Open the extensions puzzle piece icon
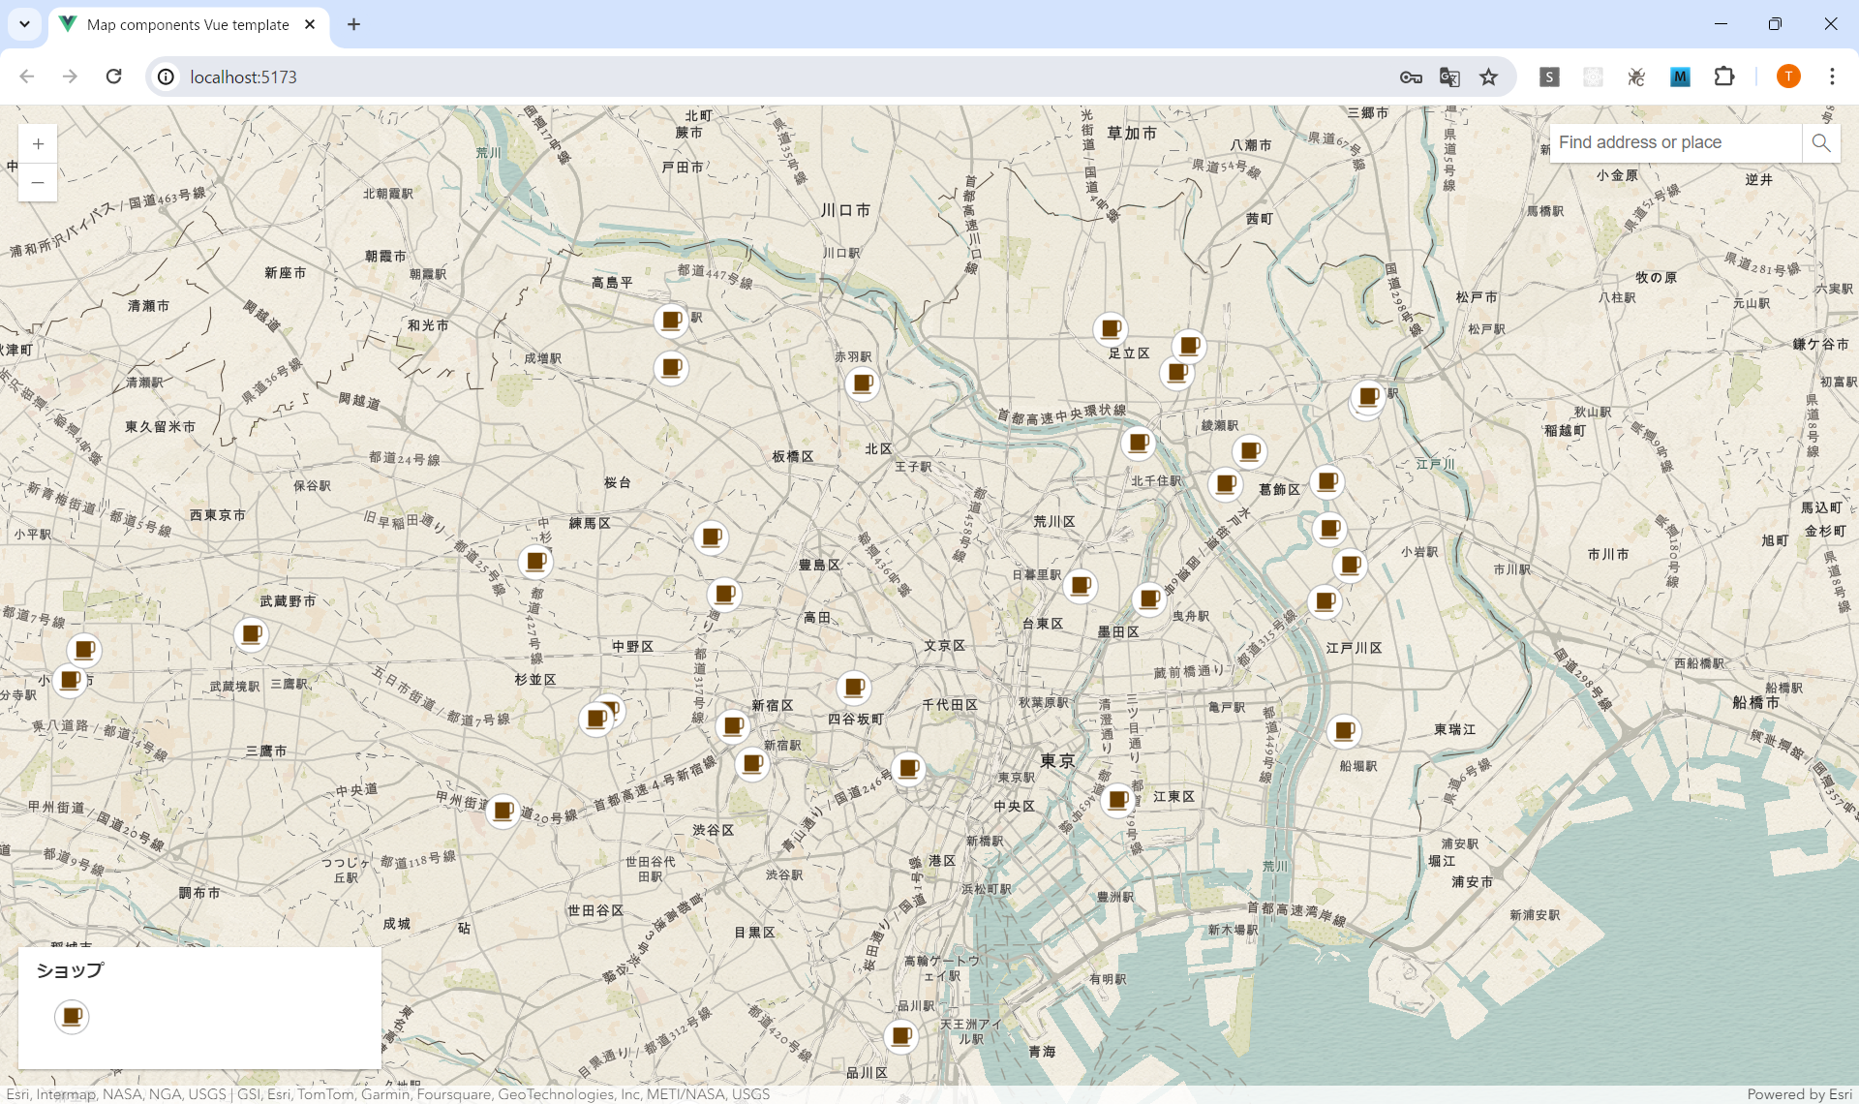 tap(1725, 77)
